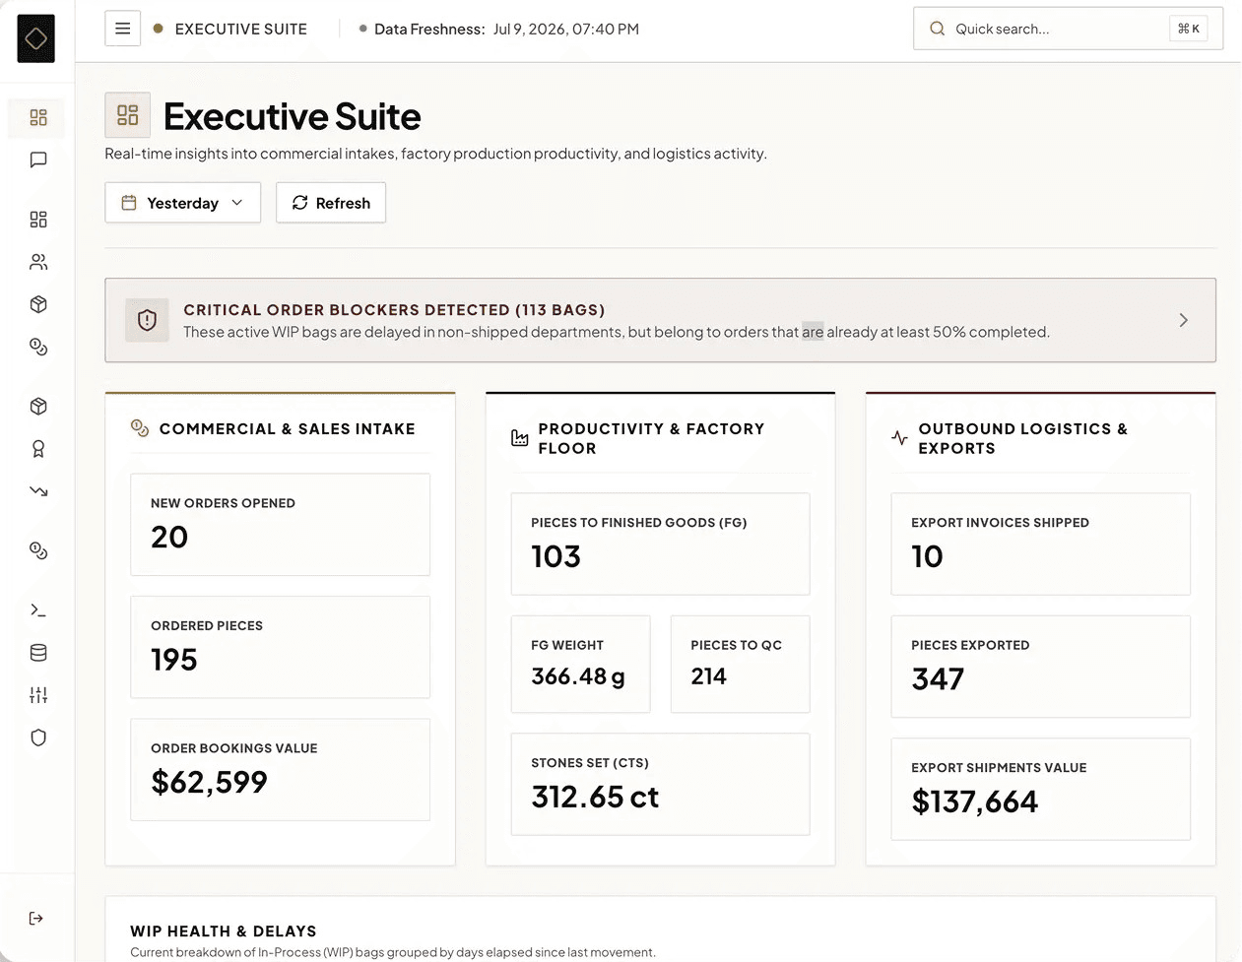The image size is (1242, 962).
Task: Open the users sidebar icon
Action: pos(38,262)
